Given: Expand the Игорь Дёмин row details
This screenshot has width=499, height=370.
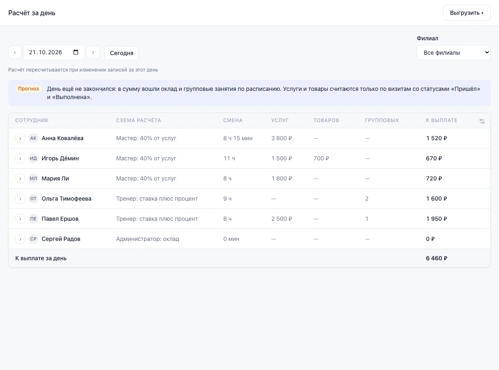Looking at the screenshot, I should 20,158.
